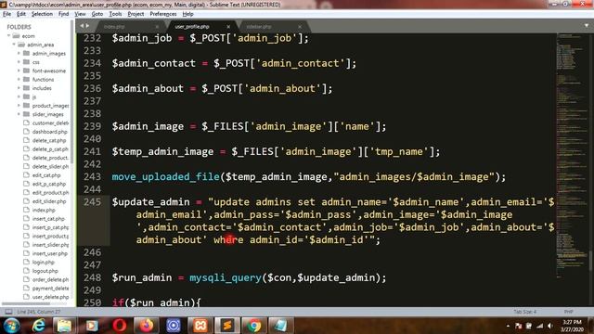Open the Edit menu
The height and width of the screenshot is (334, 594).
tap(21, 14)
